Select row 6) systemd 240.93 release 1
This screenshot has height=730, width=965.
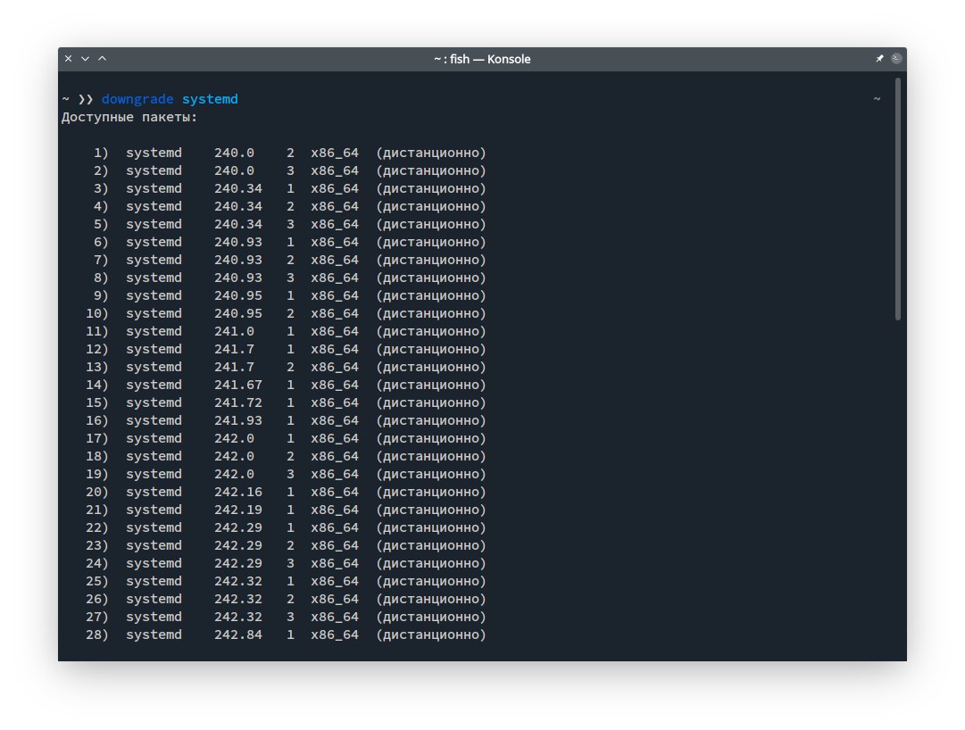pyautogui.click(x=287, y=242)
